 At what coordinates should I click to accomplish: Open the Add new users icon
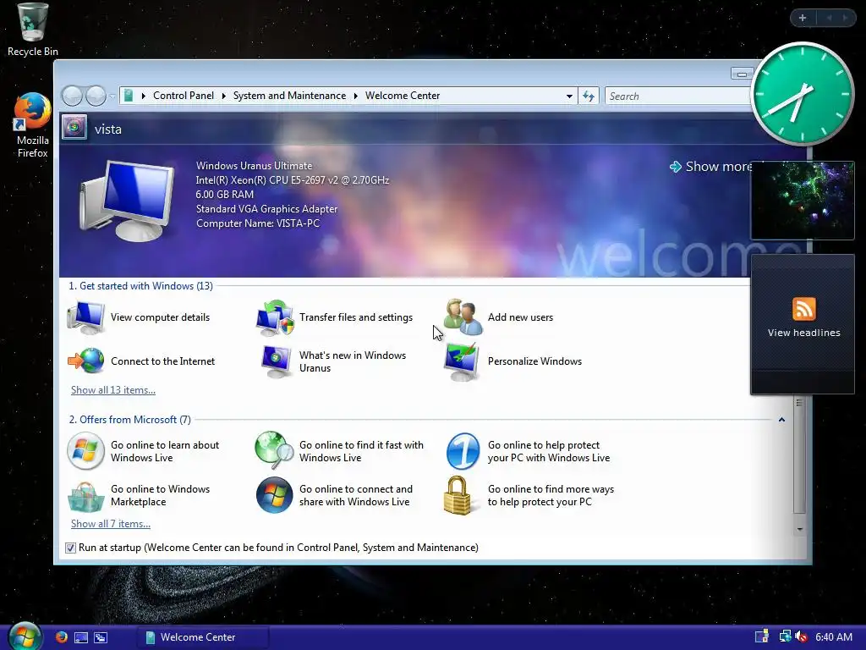pos(463,317)
